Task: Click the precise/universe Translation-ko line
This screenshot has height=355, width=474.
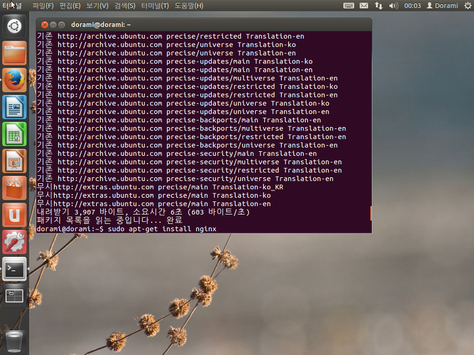Action: click(x=166, y=45)
